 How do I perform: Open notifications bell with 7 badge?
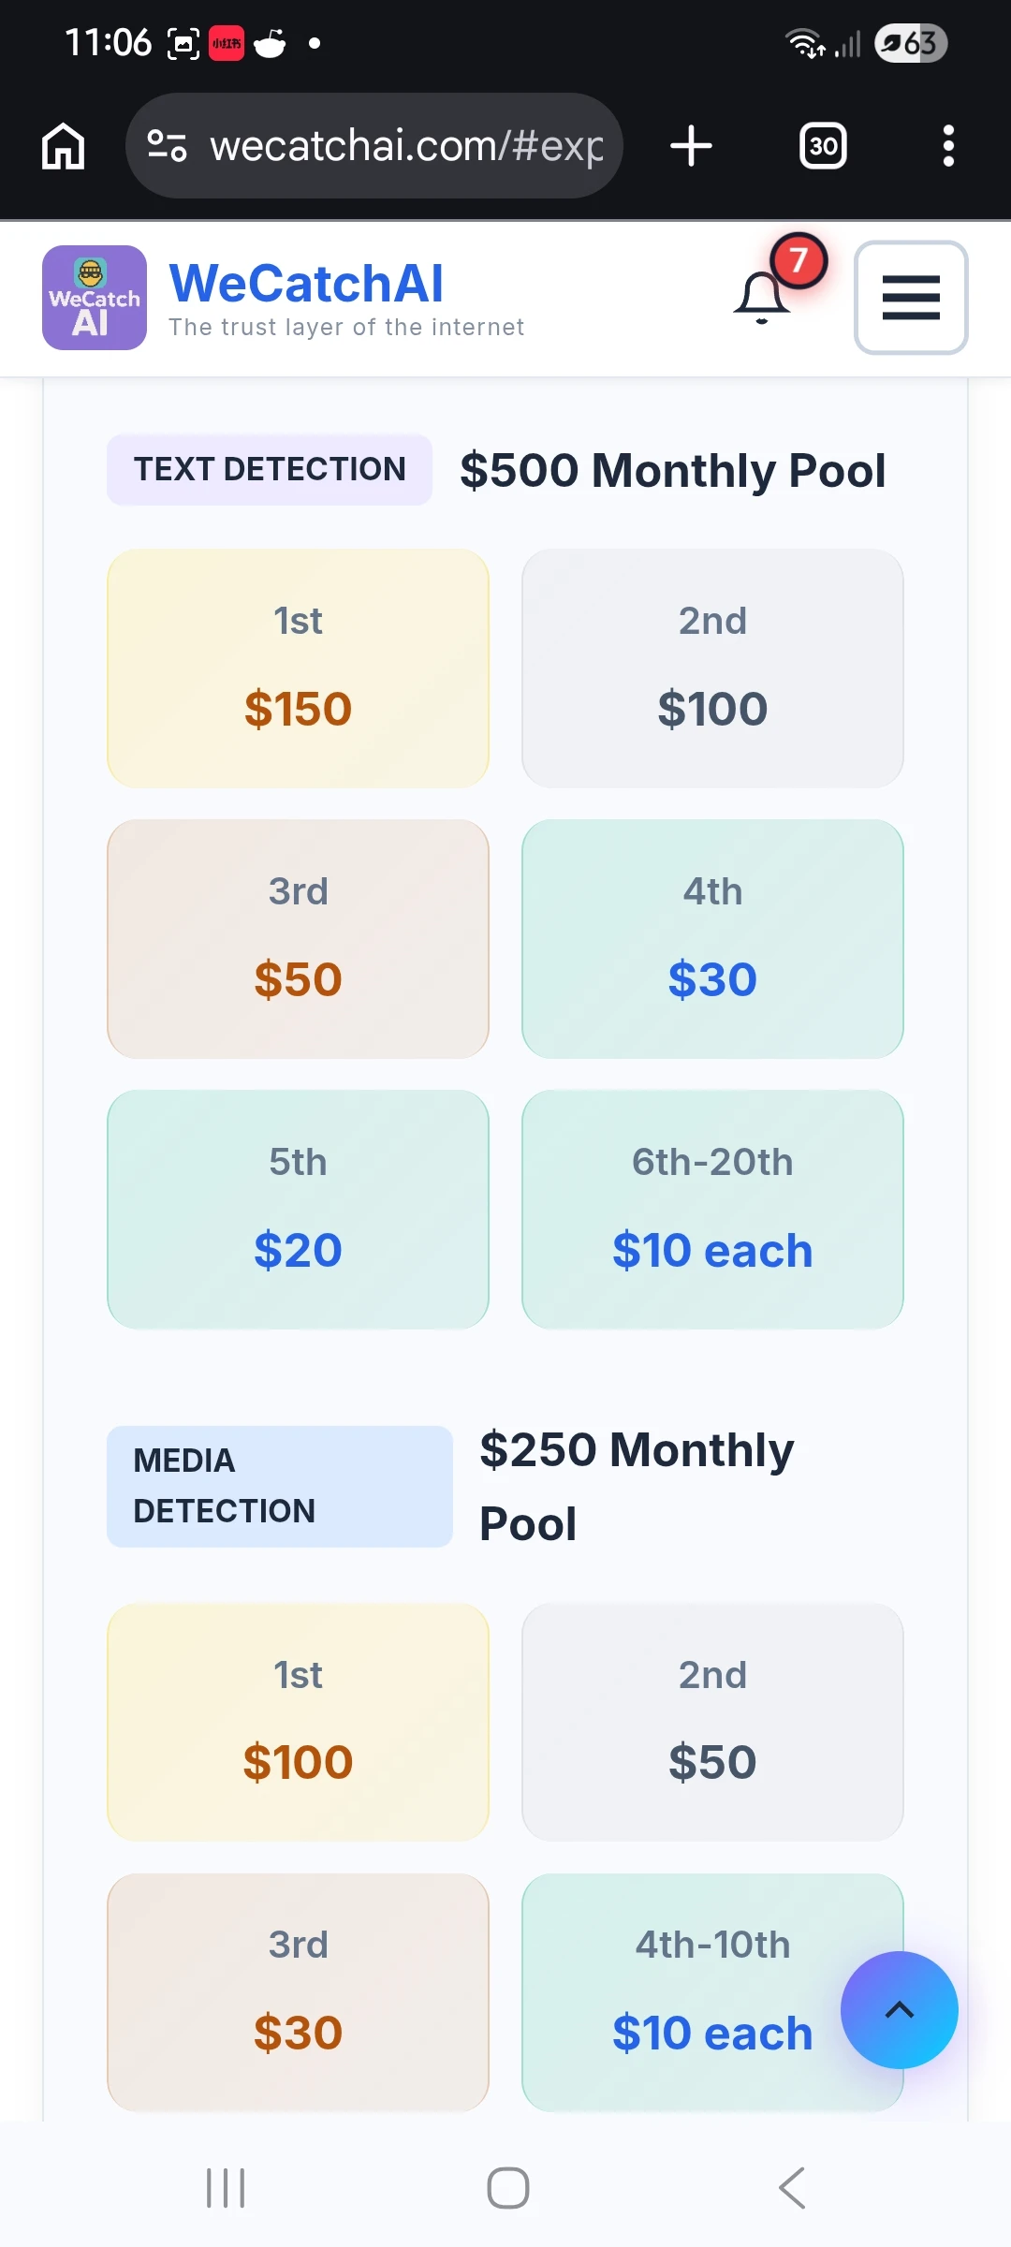point(763,298)
